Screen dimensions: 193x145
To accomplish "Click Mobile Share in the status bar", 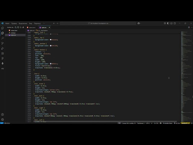I will (168, 123).
